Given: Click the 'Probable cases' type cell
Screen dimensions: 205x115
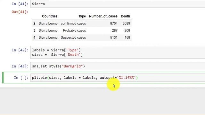Looking at the screenshot, I should [x=74, y=31].
